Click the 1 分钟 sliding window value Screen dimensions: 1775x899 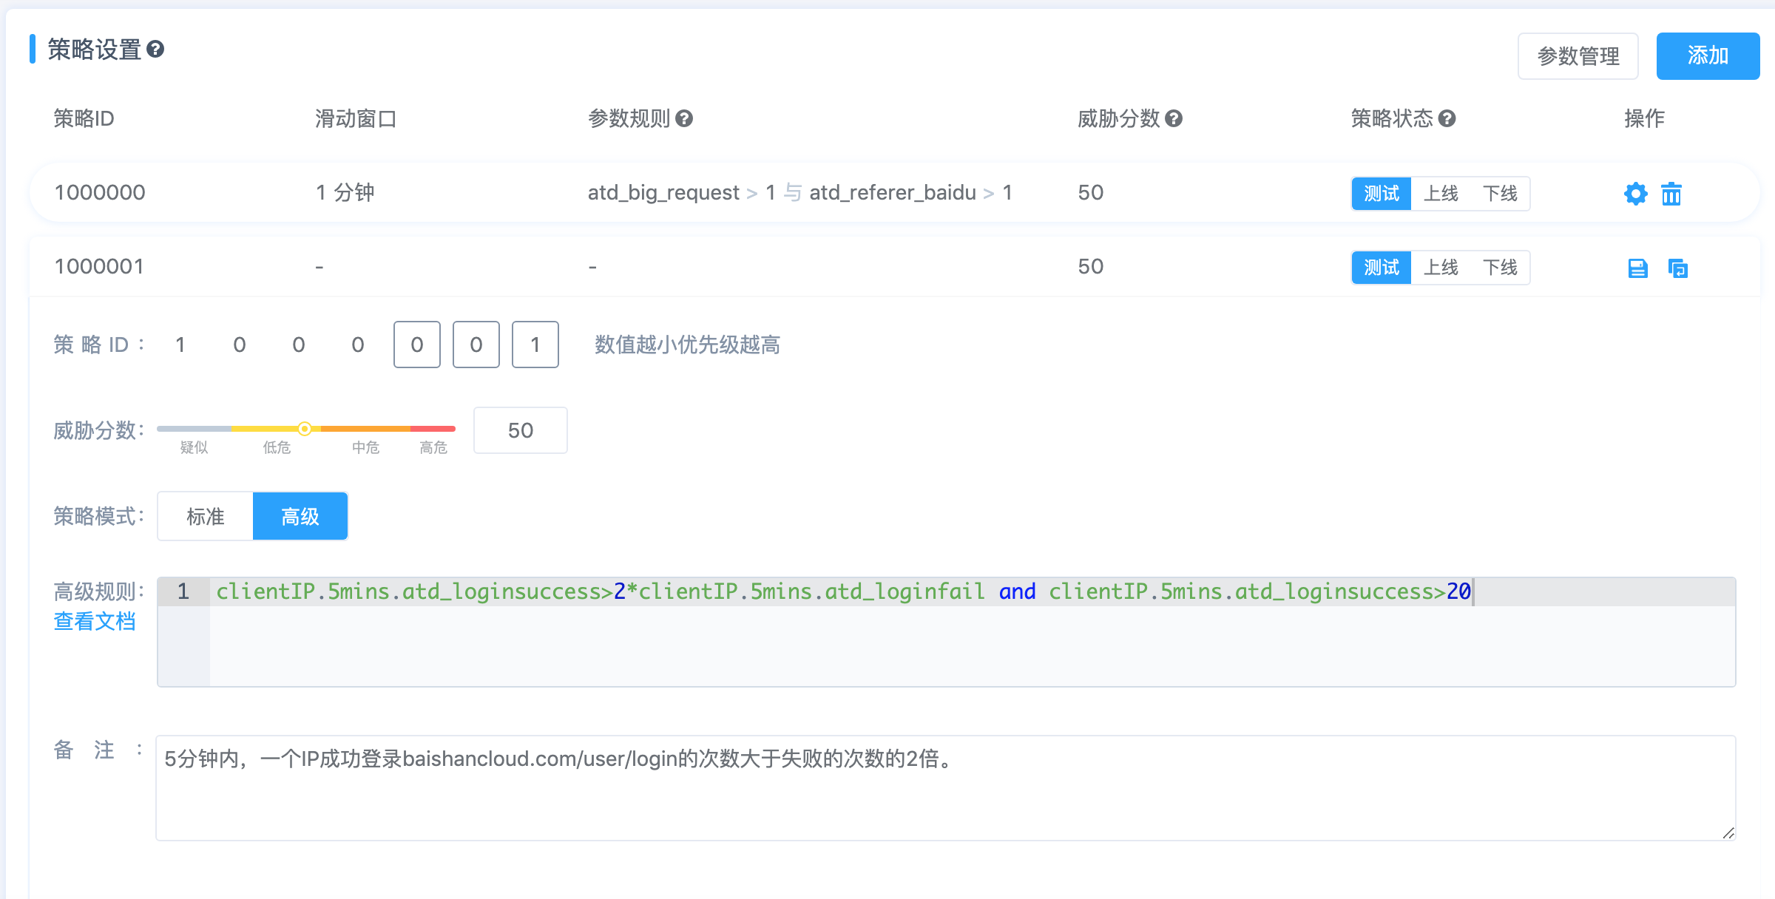[x=345, y=193]
